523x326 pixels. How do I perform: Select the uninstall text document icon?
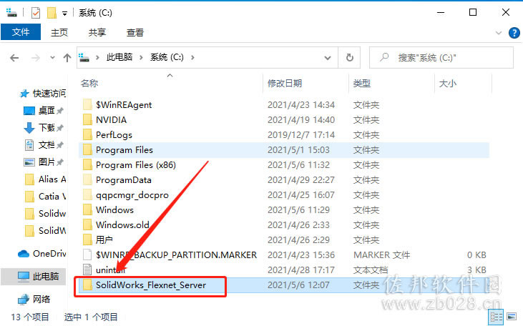pos(87,270)
